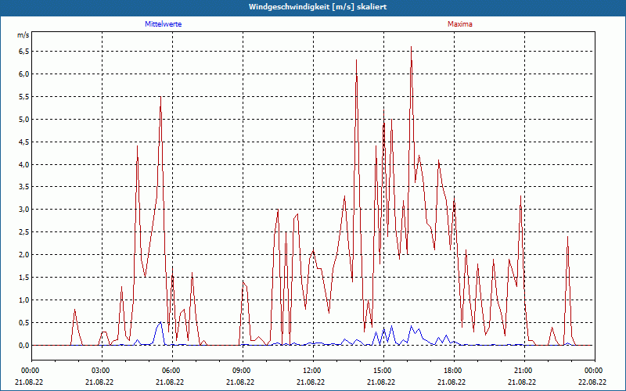Click the 6,0 y-axis value

coord(23,74)
